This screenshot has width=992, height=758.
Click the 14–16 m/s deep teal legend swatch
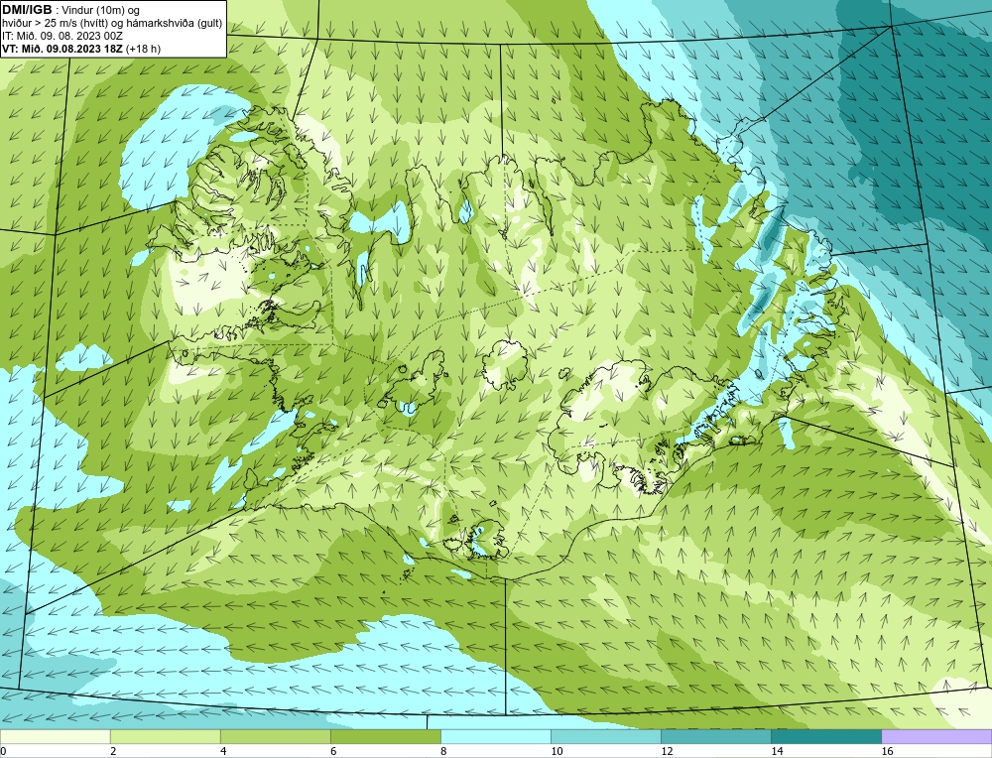(x=825, y=736)
